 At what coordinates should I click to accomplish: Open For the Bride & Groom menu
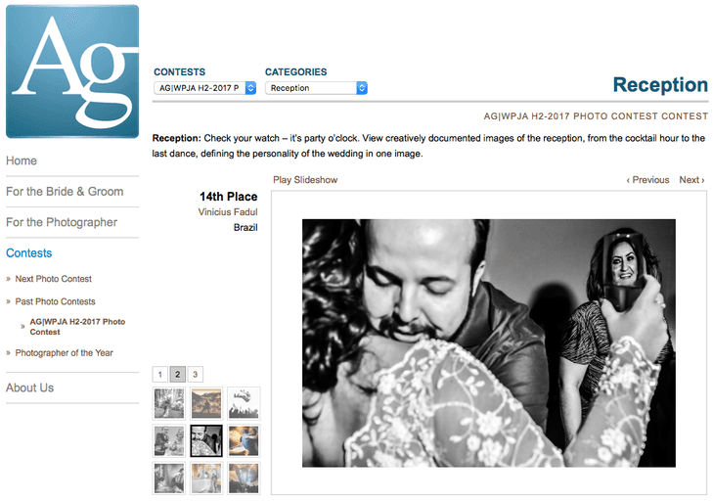[65, 192]
